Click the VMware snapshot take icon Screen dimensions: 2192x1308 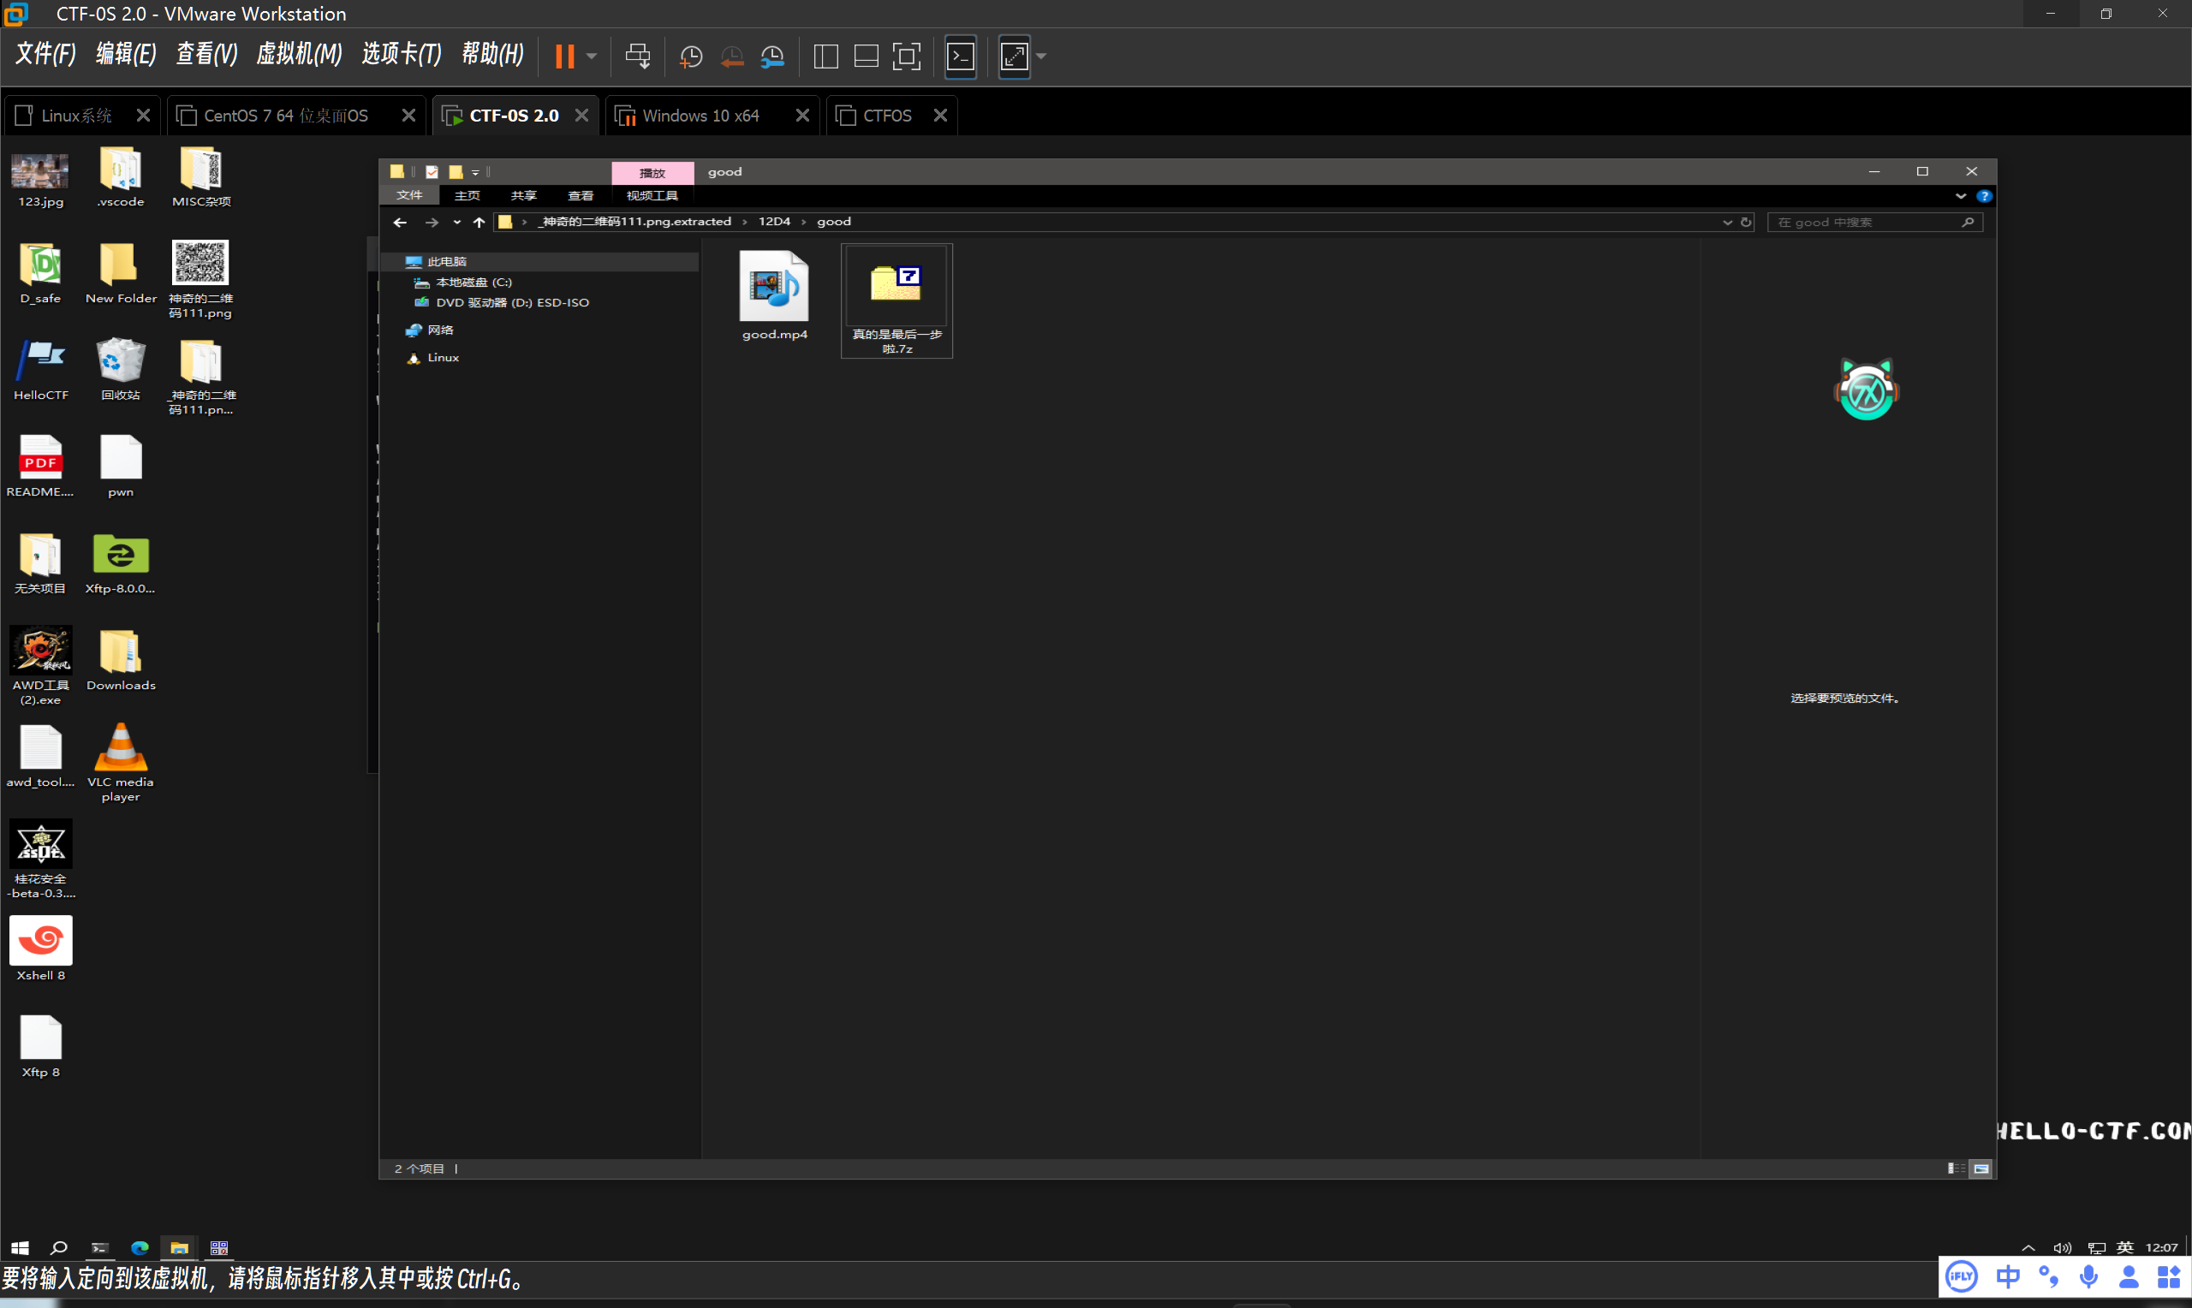tap(691, 57)
